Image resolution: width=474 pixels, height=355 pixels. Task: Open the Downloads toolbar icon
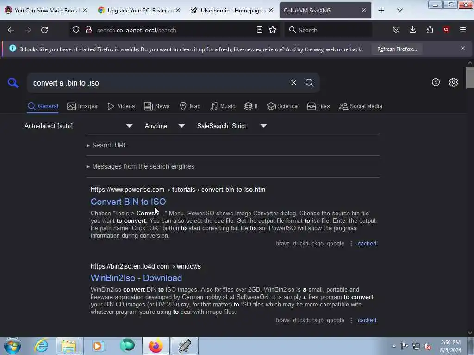pyautogui.click(x=412, y=30)
